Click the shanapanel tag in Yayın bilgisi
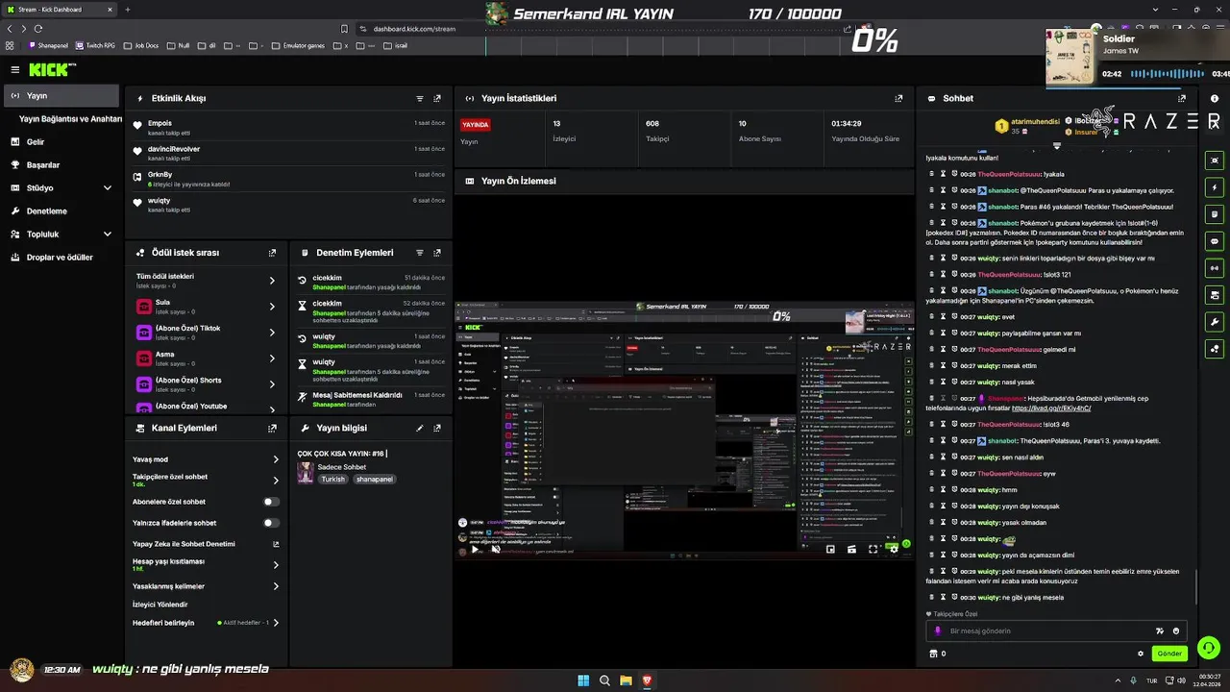Image resolution: width=1230 pixels, height=692 pixels. pos(374,479)
